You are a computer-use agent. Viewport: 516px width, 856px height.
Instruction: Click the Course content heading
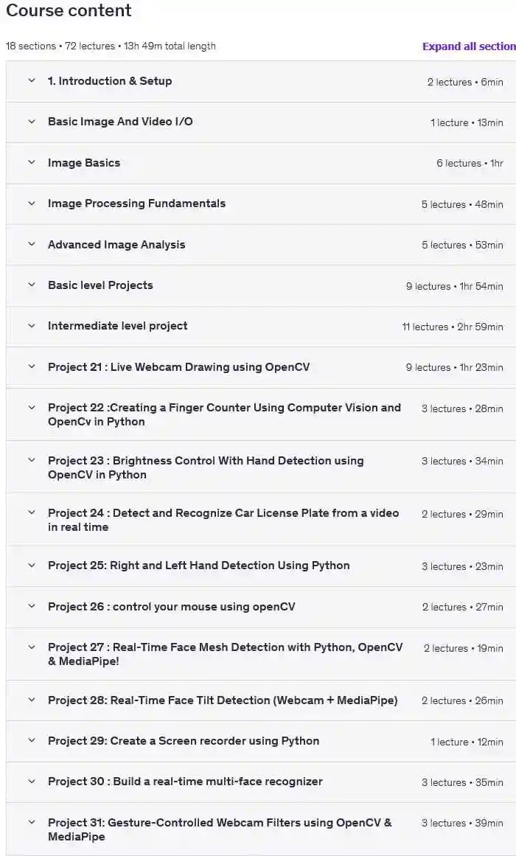click(69, 11)
